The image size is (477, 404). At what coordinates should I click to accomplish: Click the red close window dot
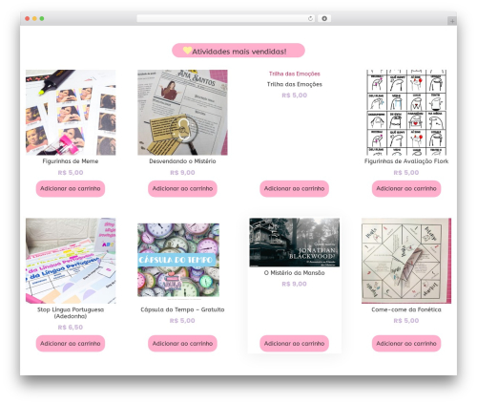28,19
